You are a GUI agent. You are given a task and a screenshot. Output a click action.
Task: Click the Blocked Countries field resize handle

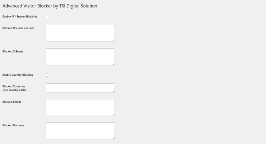click(x=114, y=91)
